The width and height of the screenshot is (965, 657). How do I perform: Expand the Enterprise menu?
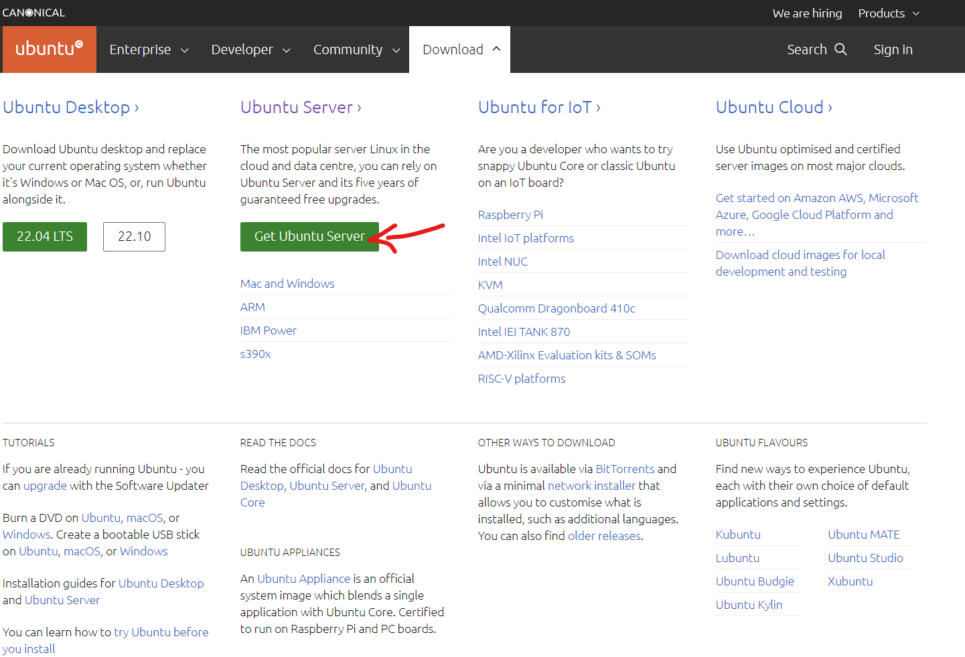[149, 50]
